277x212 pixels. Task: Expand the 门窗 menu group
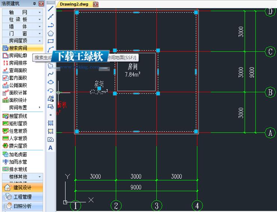click(22, 33)
